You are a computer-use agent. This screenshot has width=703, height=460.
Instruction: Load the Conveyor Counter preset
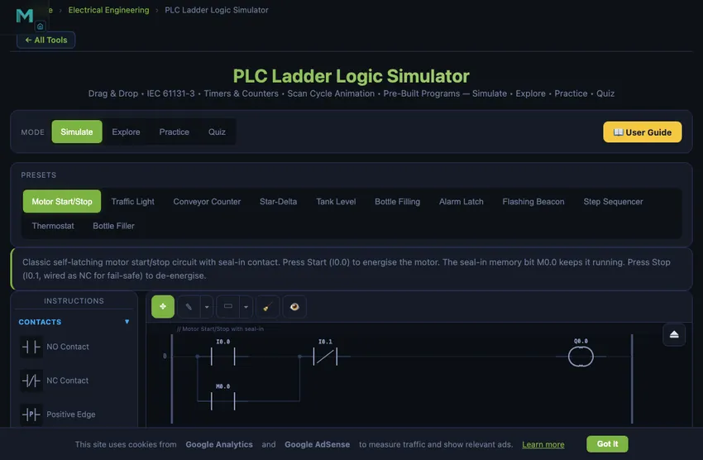point(207,201)
